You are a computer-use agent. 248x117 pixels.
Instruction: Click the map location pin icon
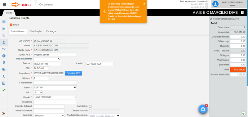4,63
